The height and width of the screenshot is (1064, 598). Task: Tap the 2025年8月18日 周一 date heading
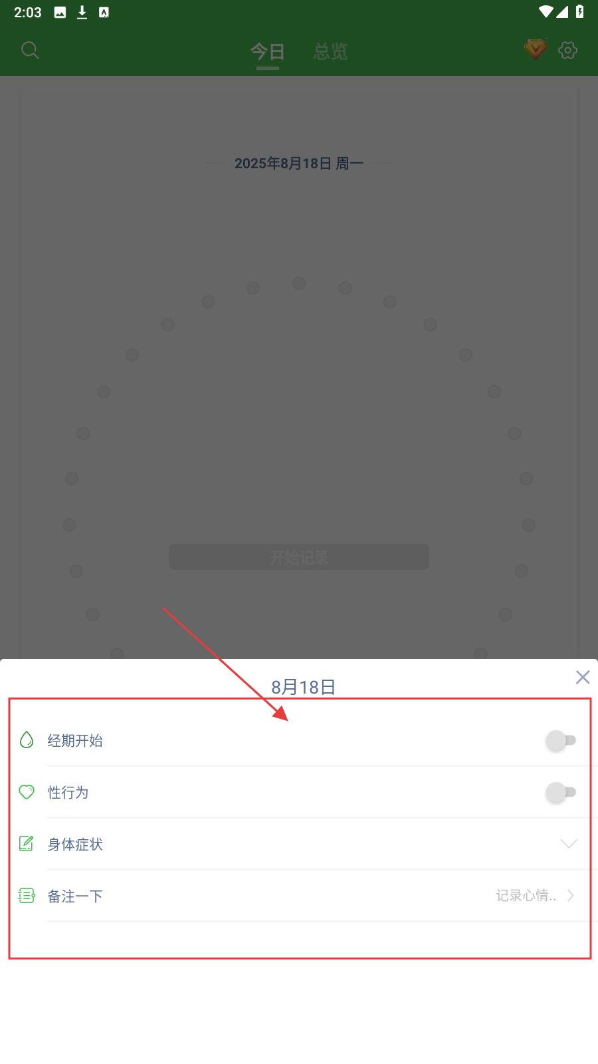click(299, 164)
